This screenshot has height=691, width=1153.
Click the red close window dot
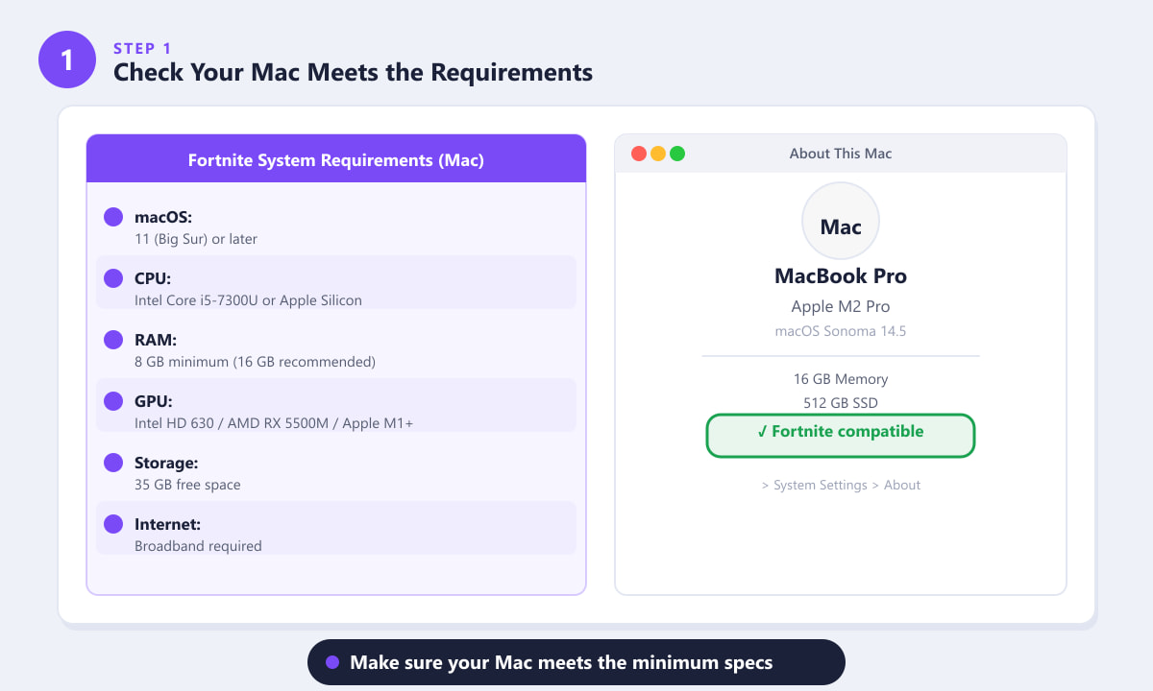click(x=639, y=154)
